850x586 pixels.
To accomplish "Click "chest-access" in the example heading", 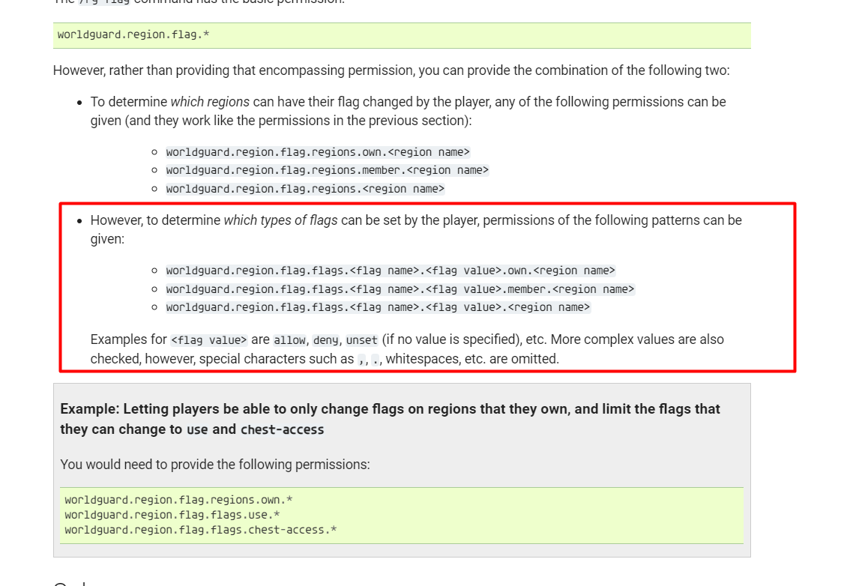I will [282, 429].
